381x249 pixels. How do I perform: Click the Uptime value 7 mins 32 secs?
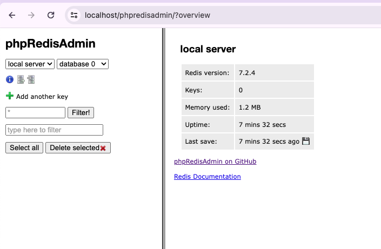[262, 125]
